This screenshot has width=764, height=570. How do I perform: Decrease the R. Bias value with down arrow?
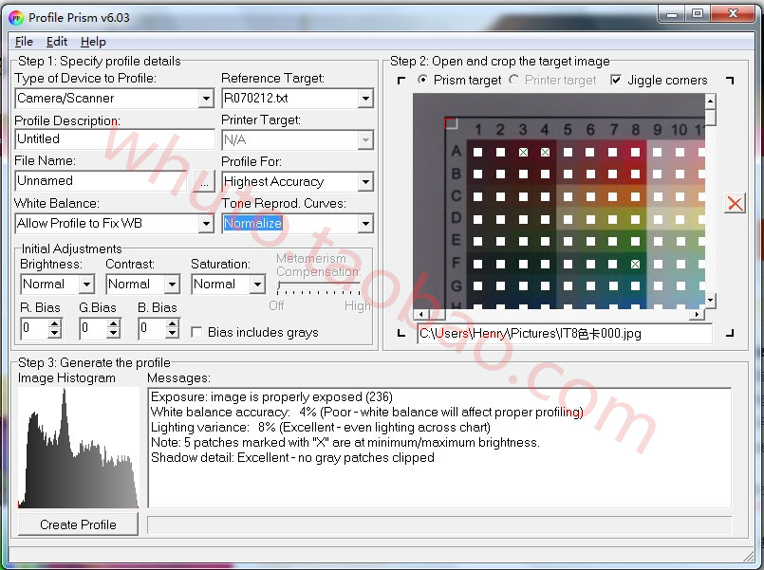[x=55, y=334]
